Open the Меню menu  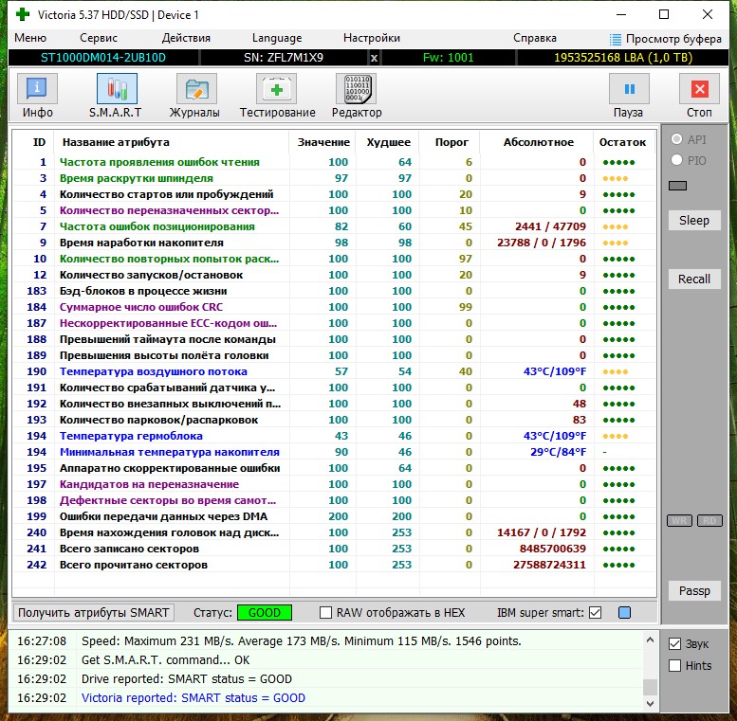(30, 38)
